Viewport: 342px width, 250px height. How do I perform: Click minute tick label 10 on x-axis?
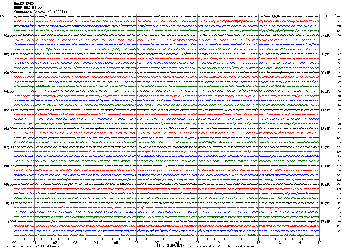pyautogui.click(x=218, y=242)
